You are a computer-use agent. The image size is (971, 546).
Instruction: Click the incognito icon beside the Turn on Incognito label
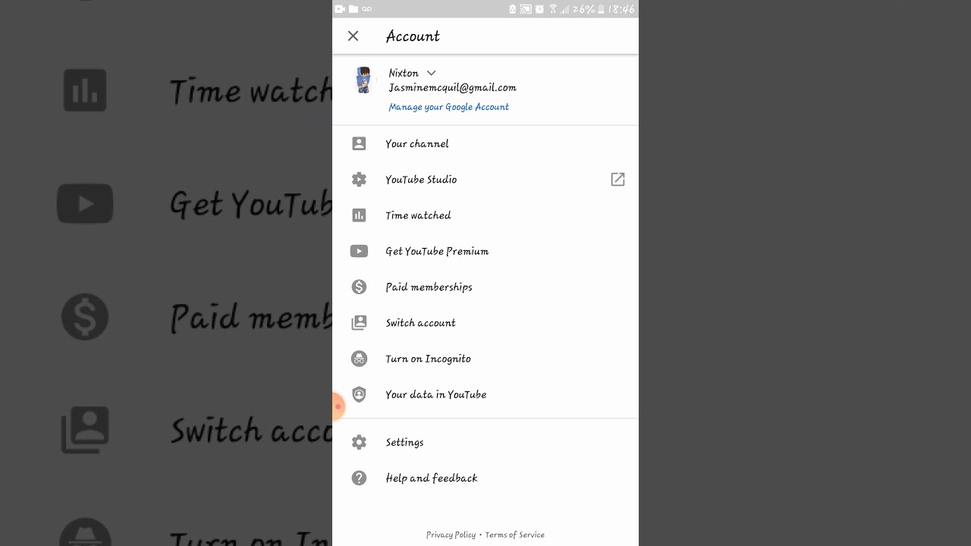pyautogui.click(x=359, y=359)
